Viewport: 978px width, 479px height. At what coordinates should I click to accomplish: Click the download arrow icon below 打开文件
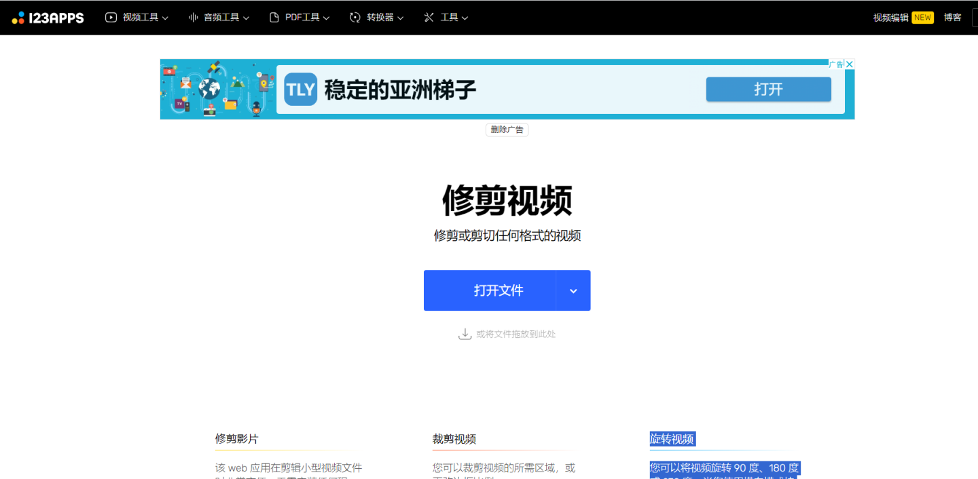(x=465, y=333)
